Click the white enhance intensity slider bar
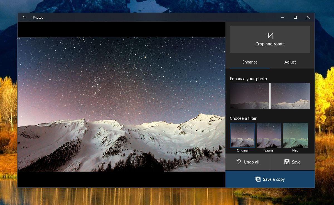 pos(270,96)
